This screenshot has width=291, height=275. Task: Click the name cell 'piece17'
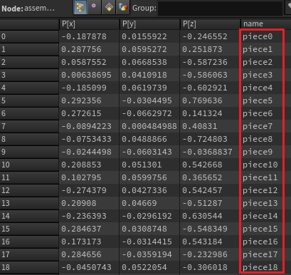click(260, 254)
